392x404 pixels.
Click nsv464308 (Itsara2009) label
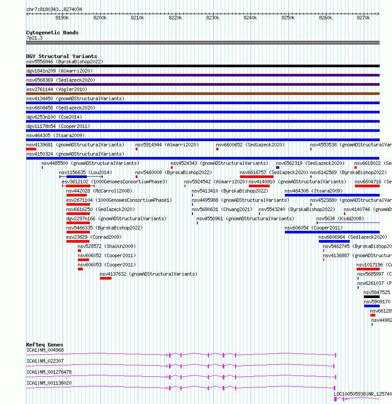(314, 191)
